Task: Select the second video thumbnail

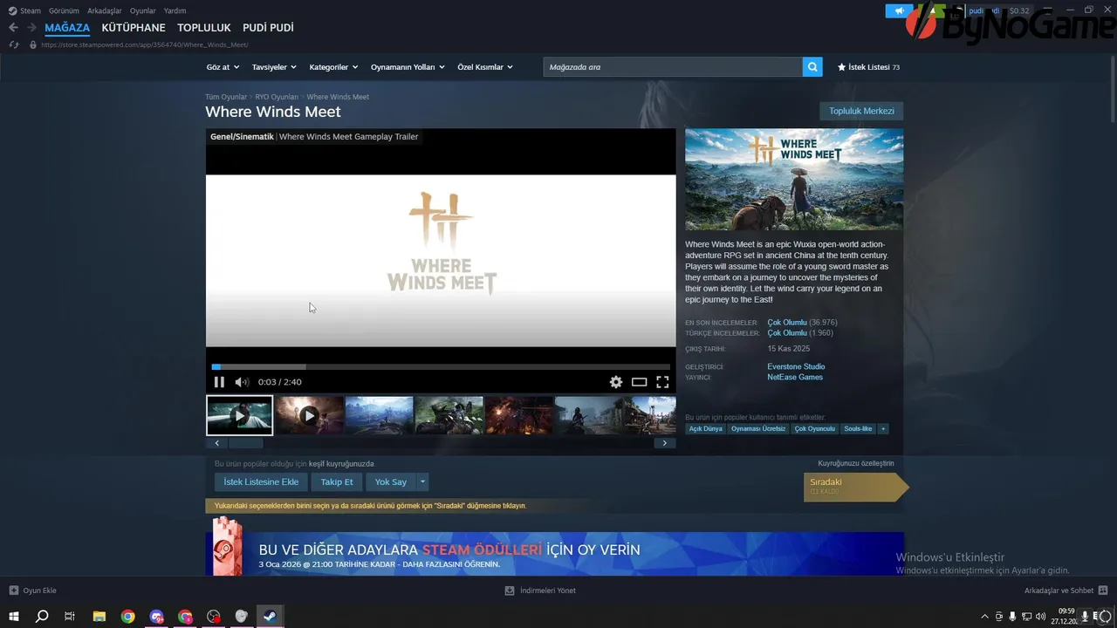Action: tap(310, 415)
